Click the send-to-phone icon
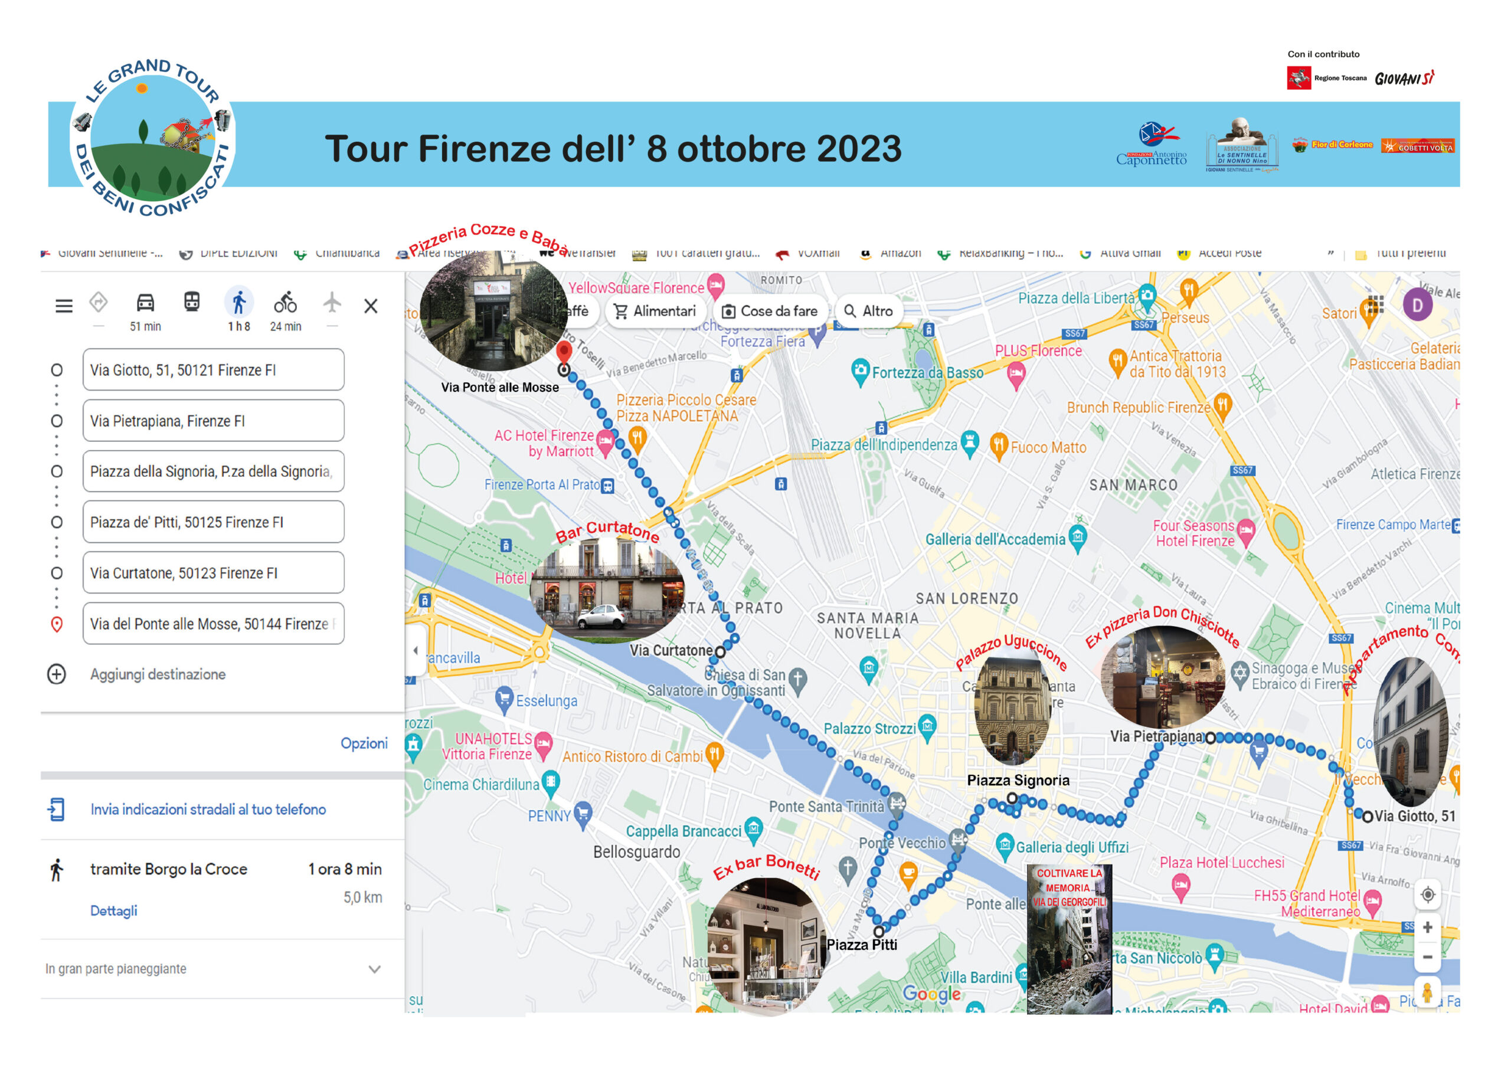This screenshot has height=1068, width=1511. pyautogui.click(x=57, y=810)
